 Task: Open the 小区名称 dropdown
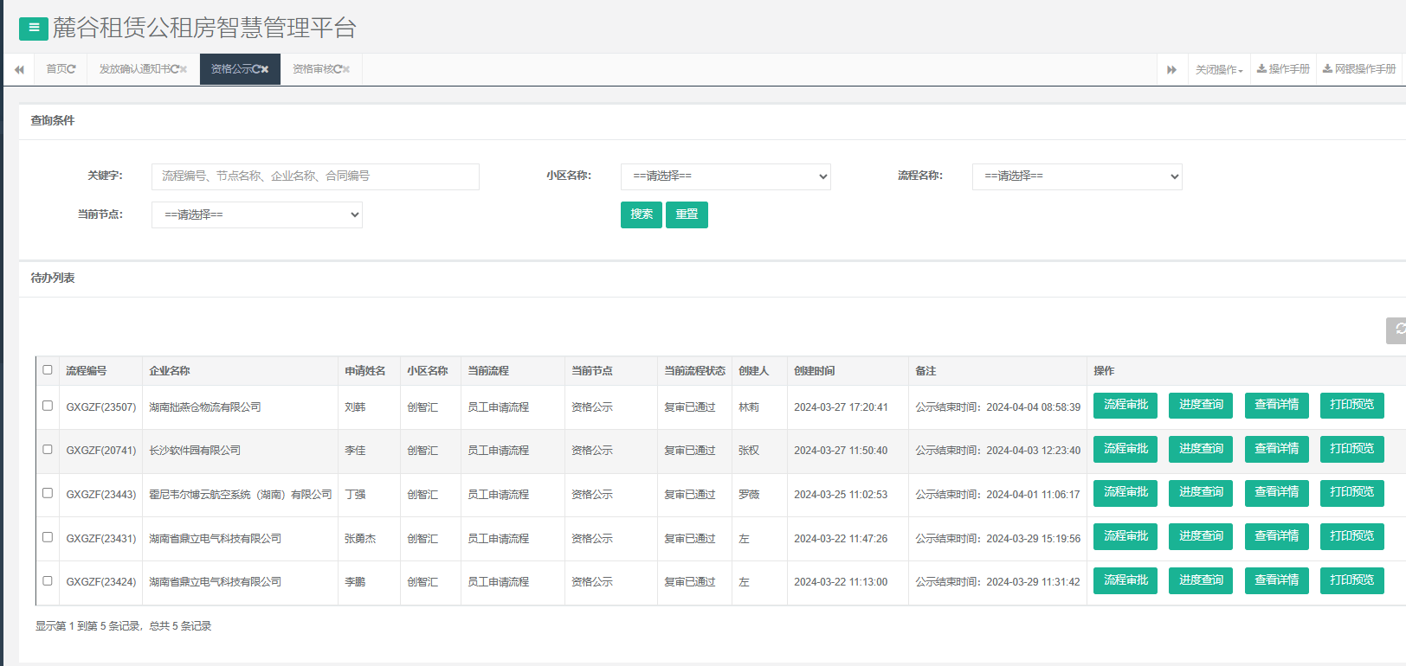click(x=726, y=176)
